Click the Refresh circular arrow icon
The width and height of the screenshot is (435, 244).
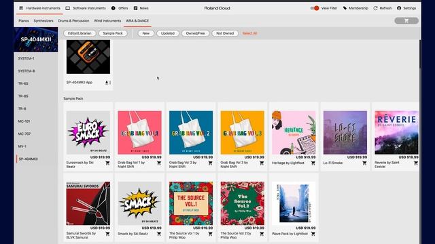[x=375, y=8]
